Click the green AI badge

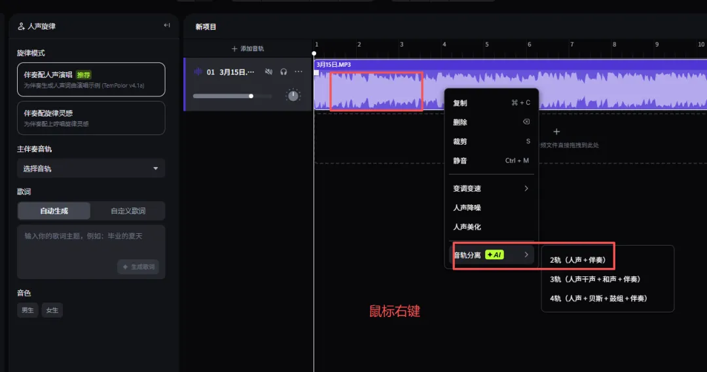click(494, 255)
